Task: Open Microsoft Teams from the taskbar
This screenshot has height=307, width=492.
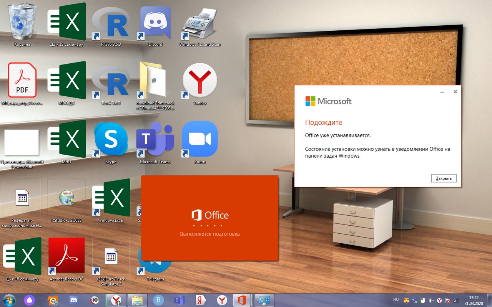Action: [x=179, y=300]
